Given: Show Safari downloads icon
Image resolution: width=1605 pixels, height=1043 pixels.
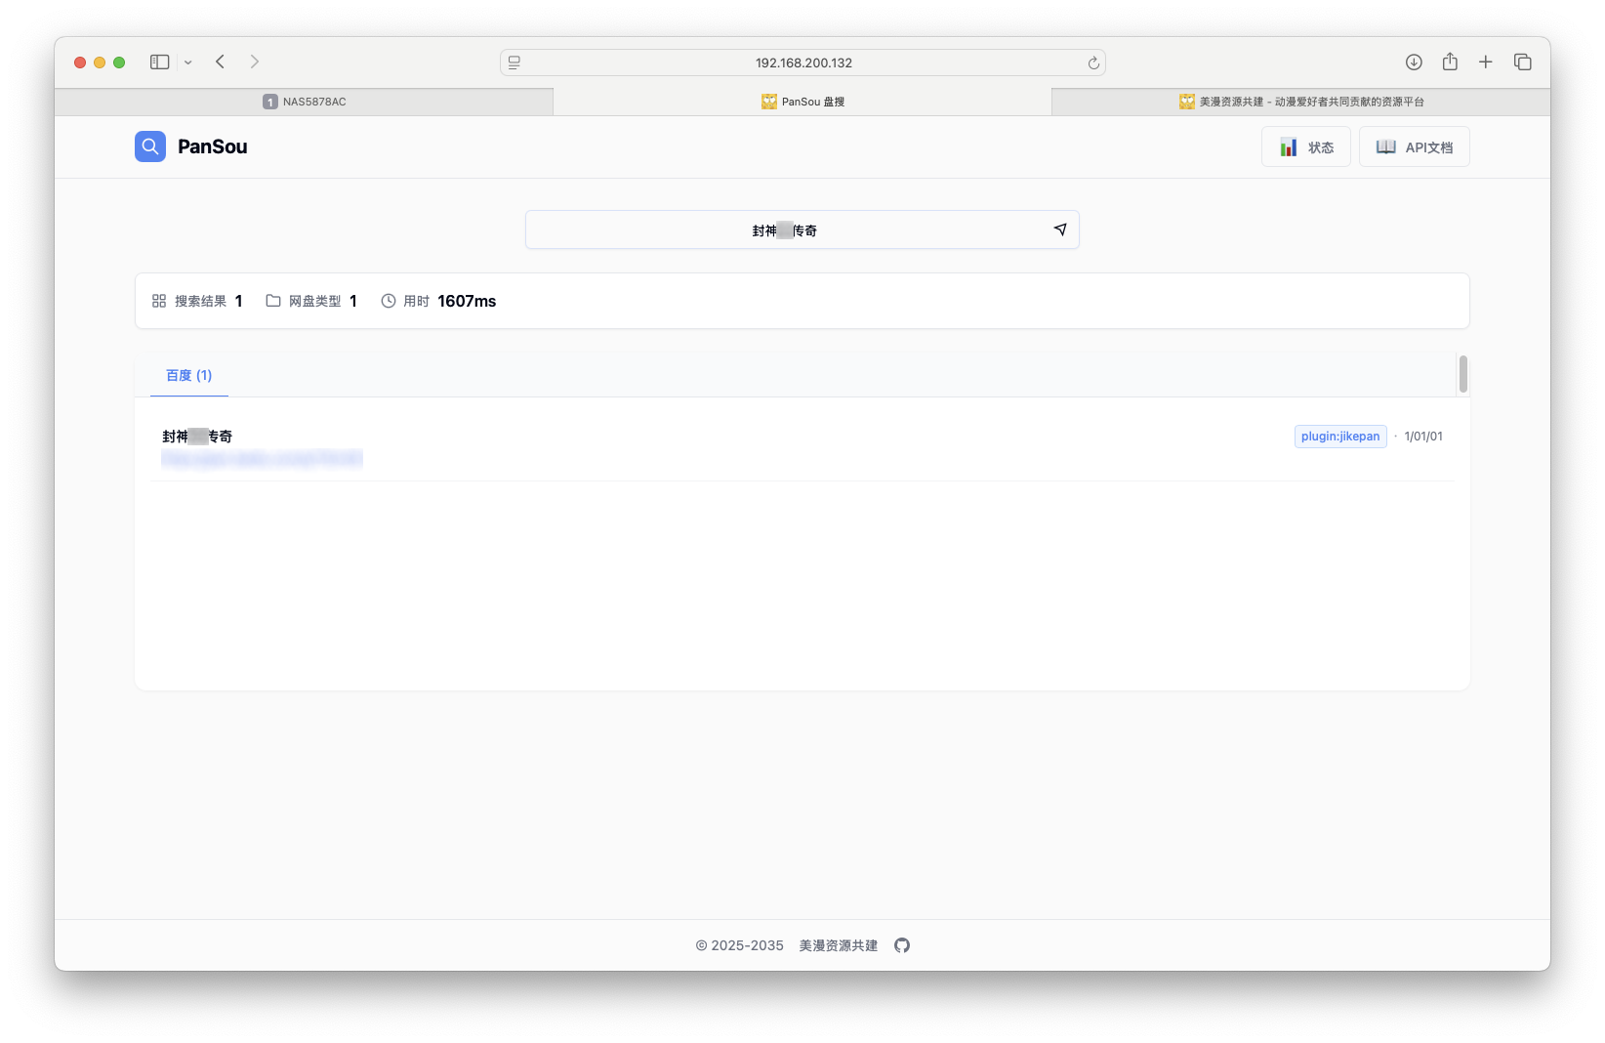Looking at the screenshot, I should pyautogui.click(x=1414, y=62).
